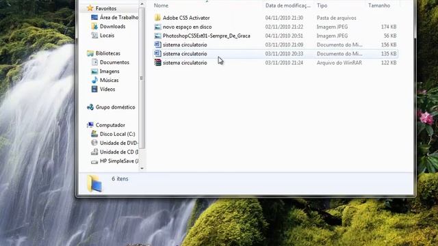The image size is (438, 246).
Task: Click the HP SimpleSave drive icon
Action: (94, 161)
